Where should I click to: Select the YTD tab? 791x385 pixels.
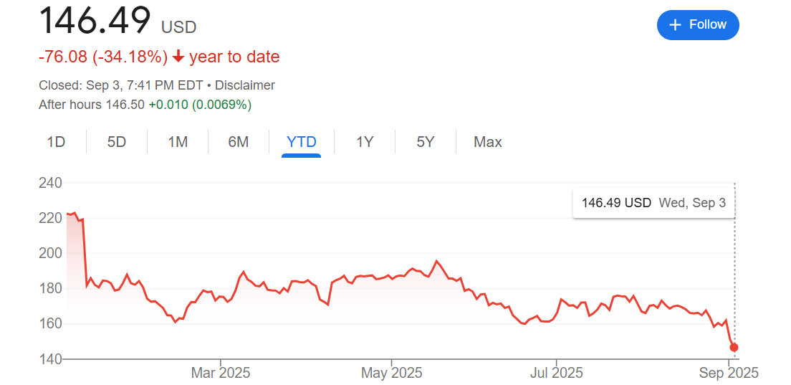[x=301, y=142]
